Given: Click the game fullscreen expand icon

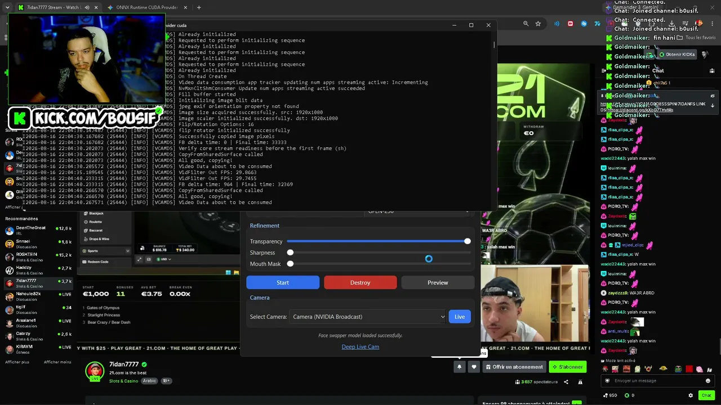Looking at the screenshot, I should click(x=139, y=259).
